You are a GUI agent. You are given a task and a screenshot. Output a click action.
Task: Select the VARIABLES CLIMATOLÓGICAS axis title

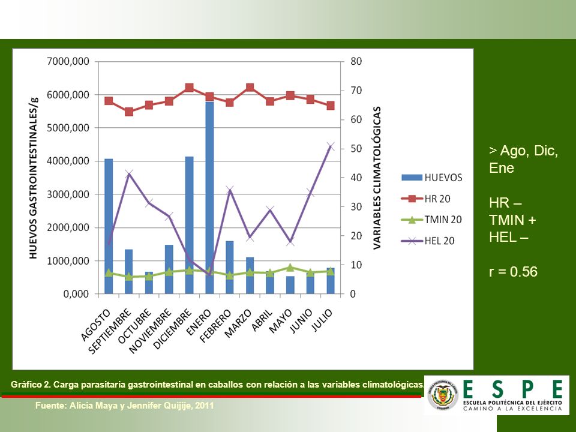point(377,178)
